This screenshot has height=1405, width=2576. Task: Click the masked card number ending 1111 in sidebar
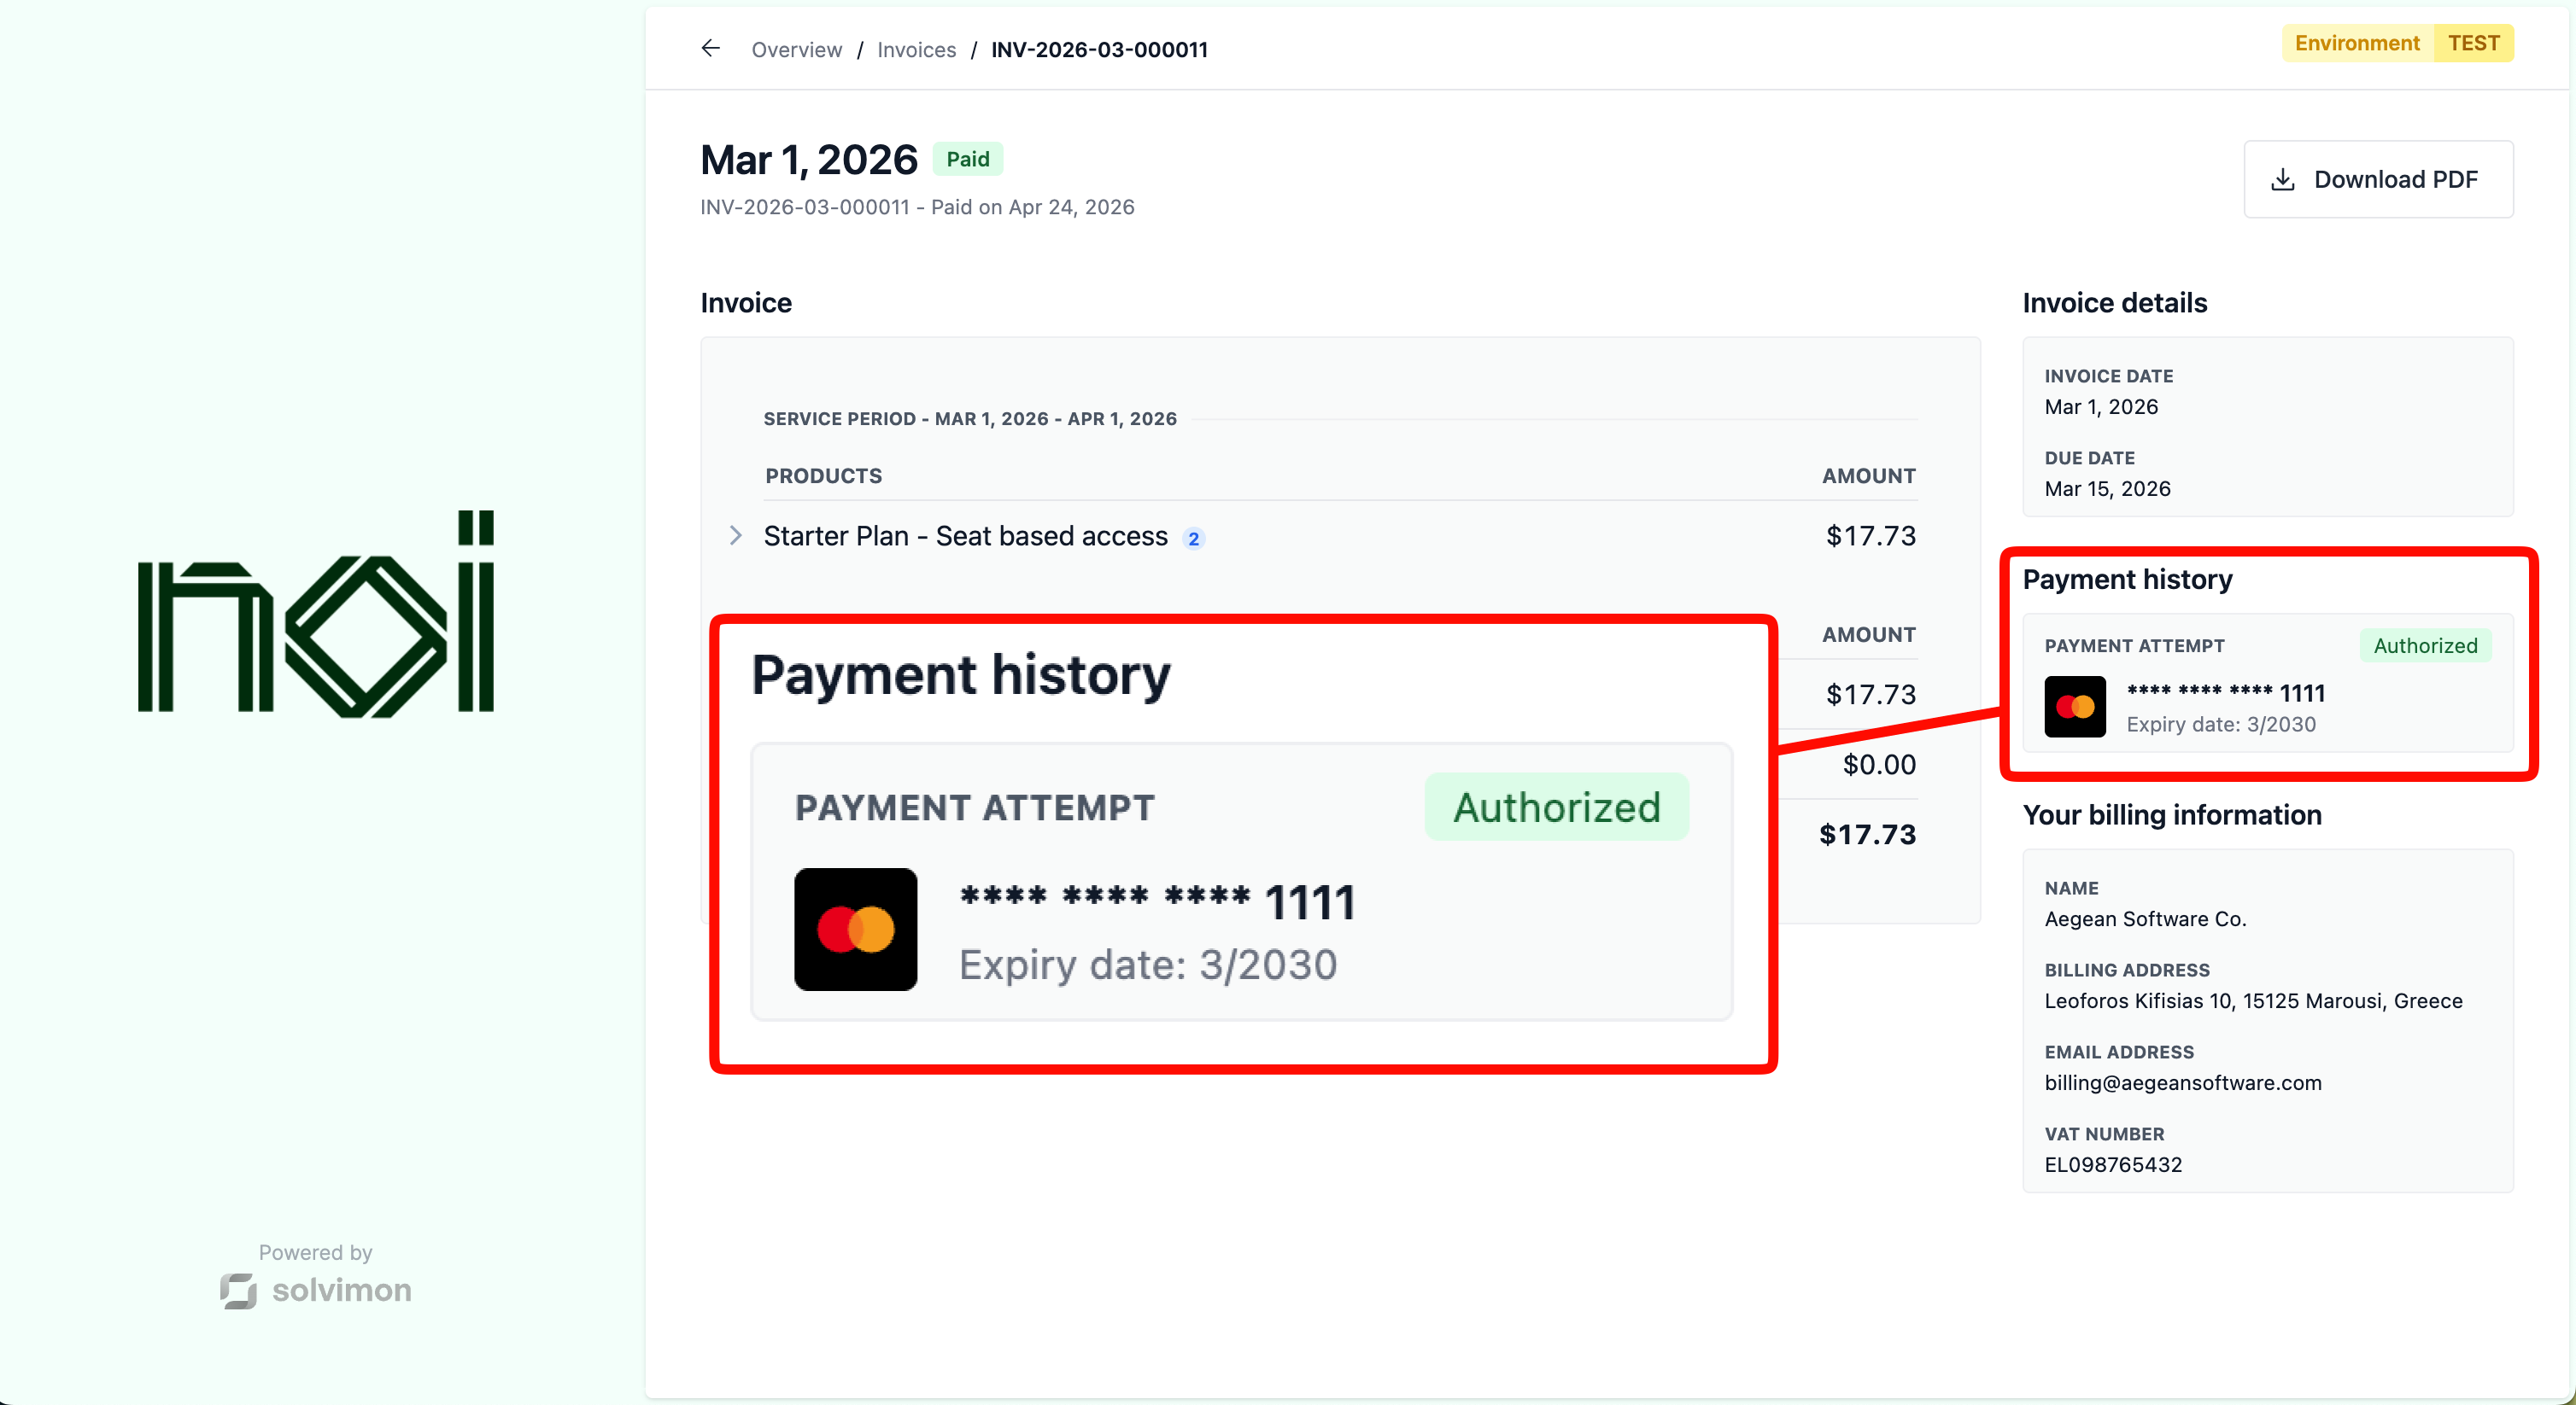2226,692
